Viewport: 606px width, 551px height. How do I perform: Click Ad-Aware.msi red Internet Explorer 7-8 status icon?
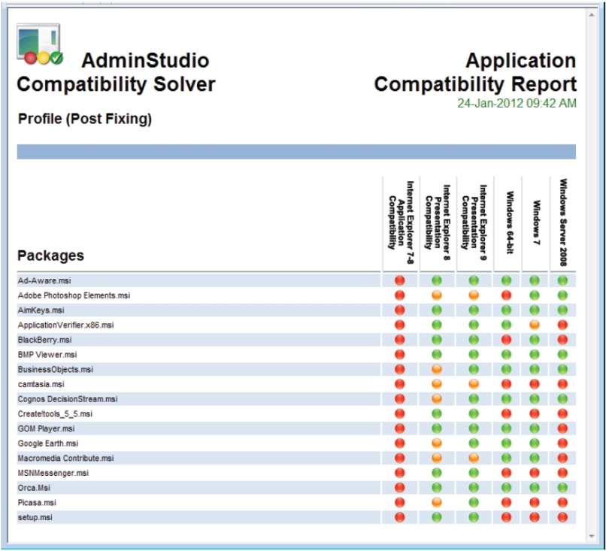click(x=400, y=280)
